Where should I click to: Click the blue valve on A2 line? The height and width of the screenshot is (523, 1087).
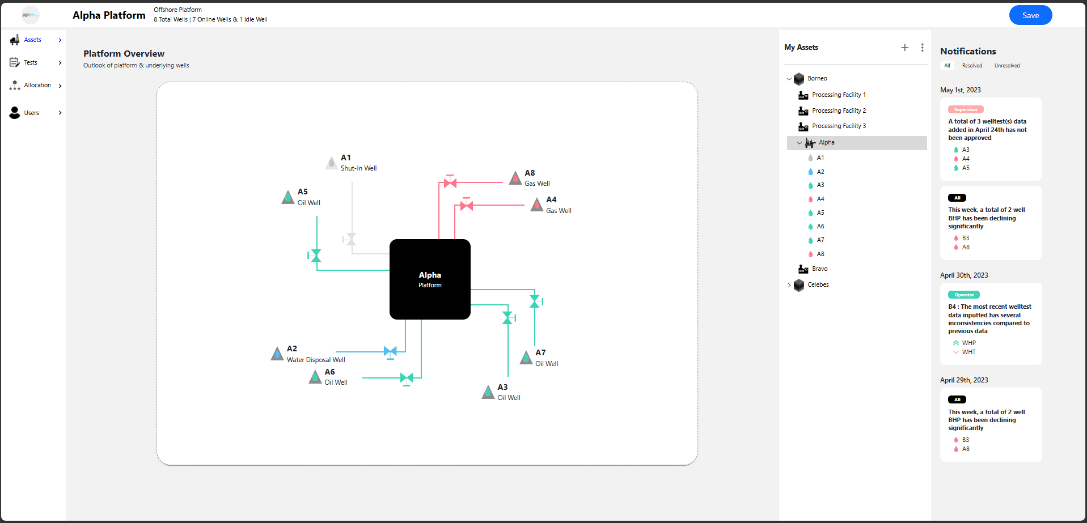coord(390,352)
